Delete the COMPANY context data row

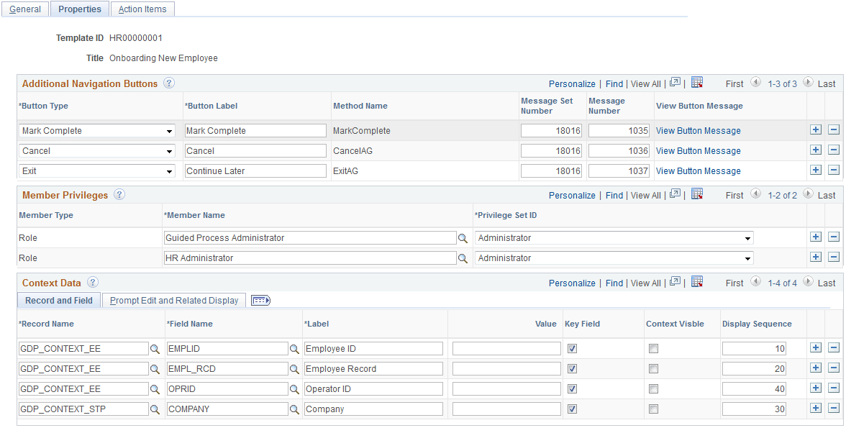click(x=832, y=408)
